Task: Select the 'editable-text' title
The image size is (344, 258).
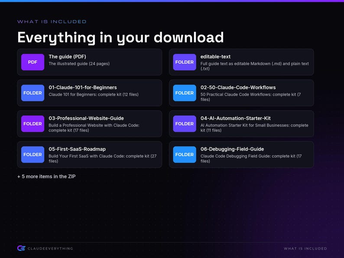Action: pos(215,57)
